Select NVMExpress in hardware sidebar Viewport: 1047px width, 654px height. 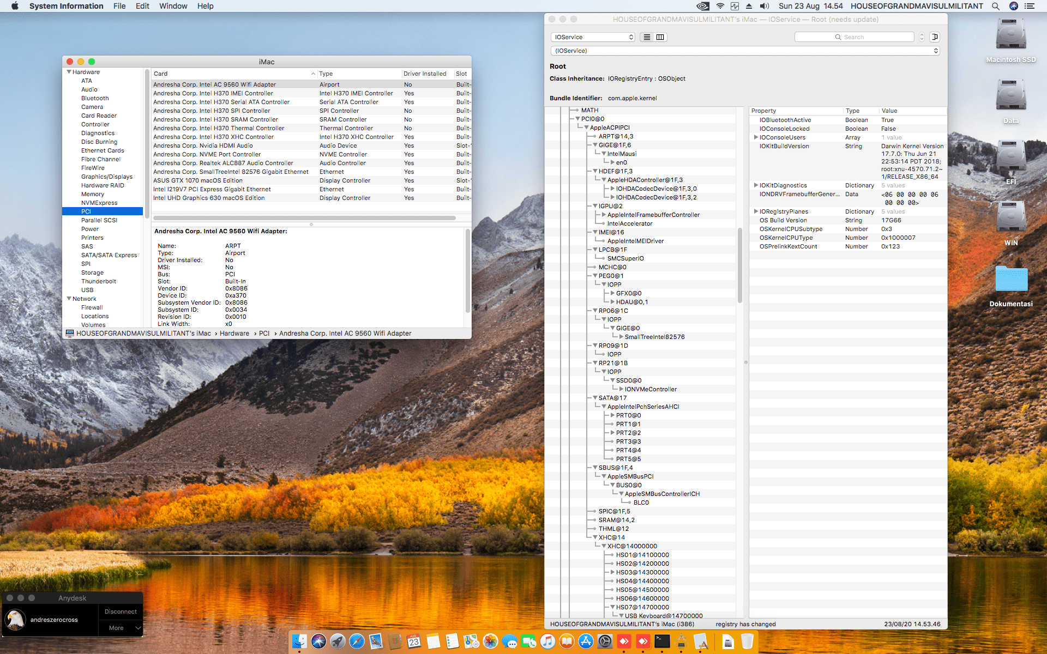pos(99,203)
